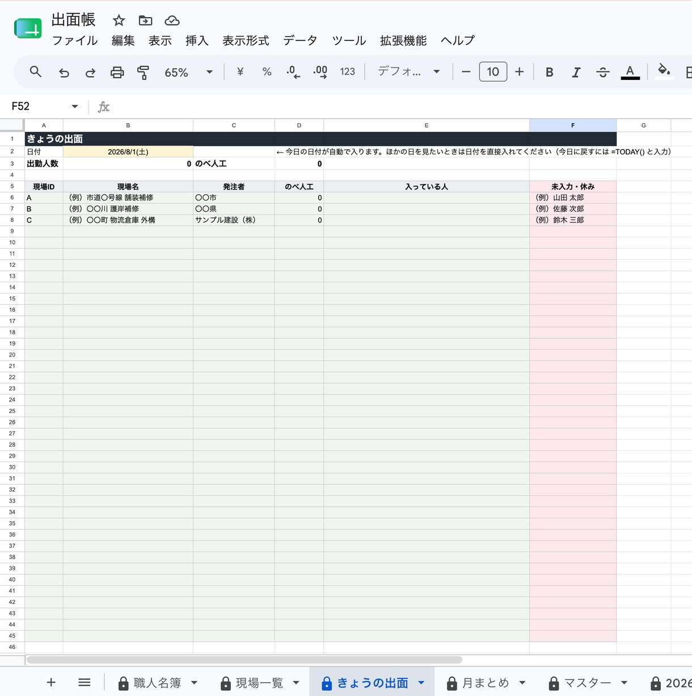The width and height of the screenshot is (692, 696).
Task: Undo the last action
Action: tap(64, 72)
